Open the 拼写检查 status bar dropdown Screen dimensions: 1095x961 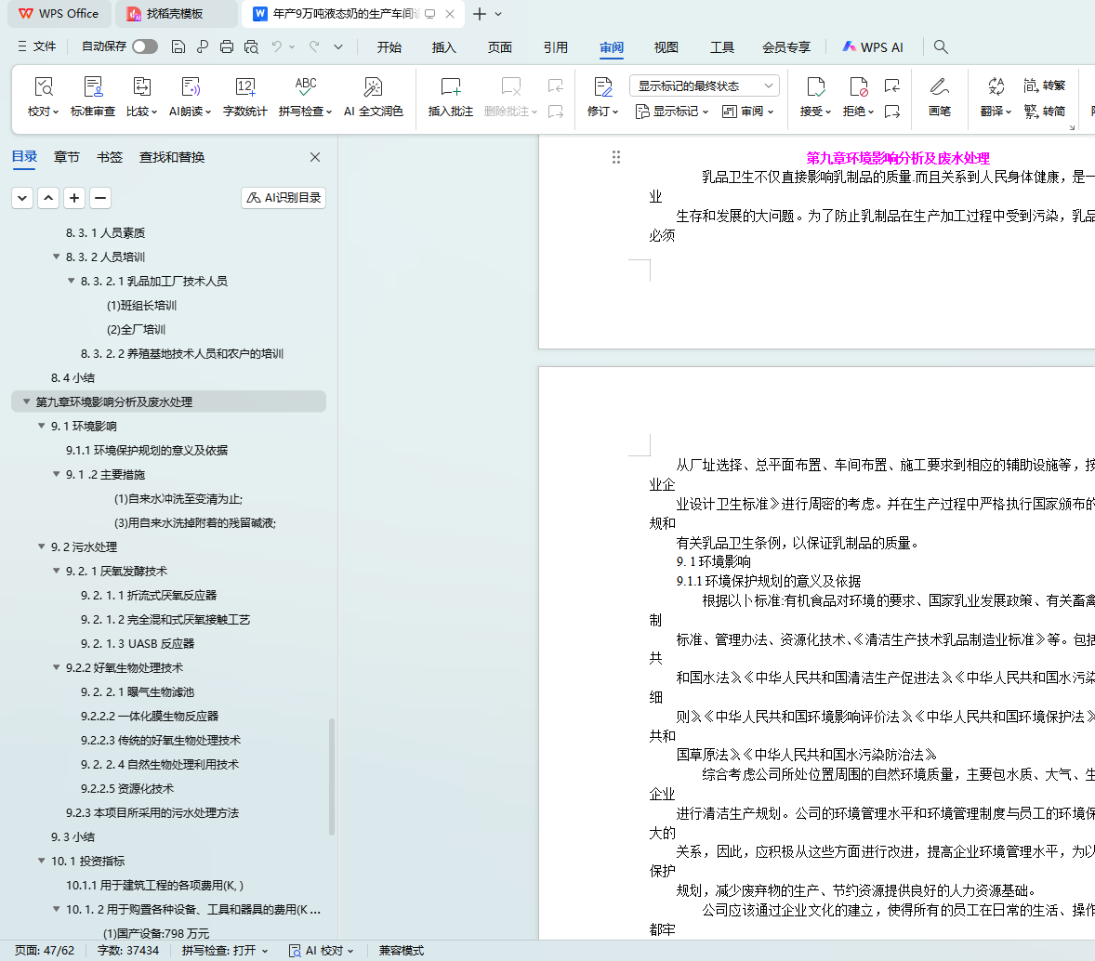point(225,950)
